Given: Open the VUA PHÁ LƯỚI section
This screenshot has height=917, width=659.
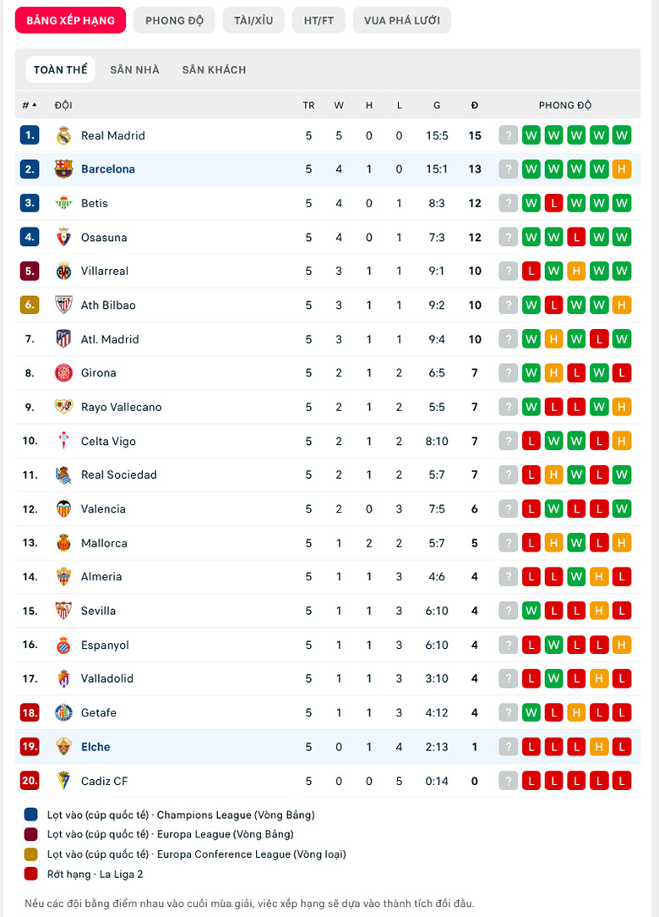Looking at the screenshot, I should pyautogui.click(x=402, y=20).
